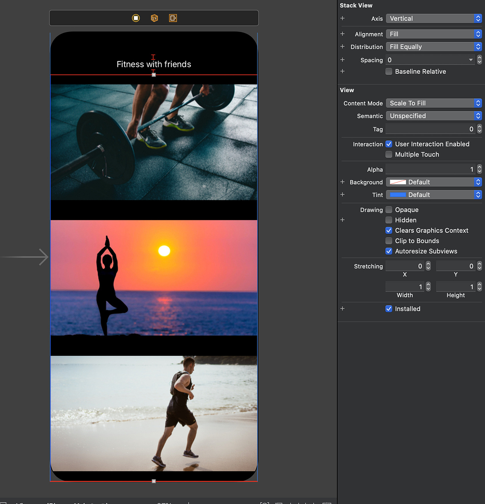Open the Semantic dropdown showing Unspecified

[433, 116]
